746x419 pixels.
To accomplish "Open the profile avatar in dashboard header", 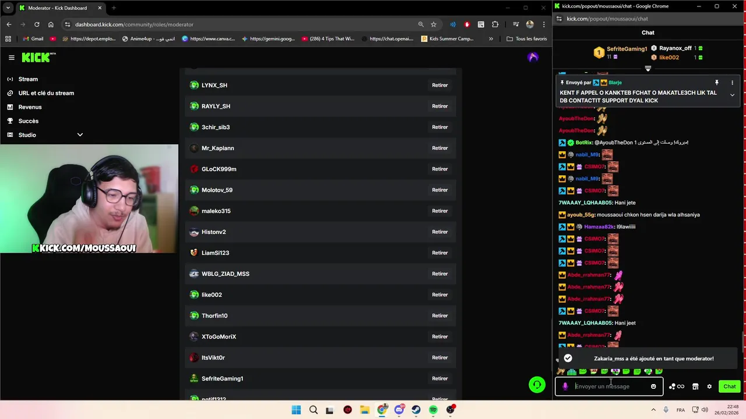I will (532, 57).
